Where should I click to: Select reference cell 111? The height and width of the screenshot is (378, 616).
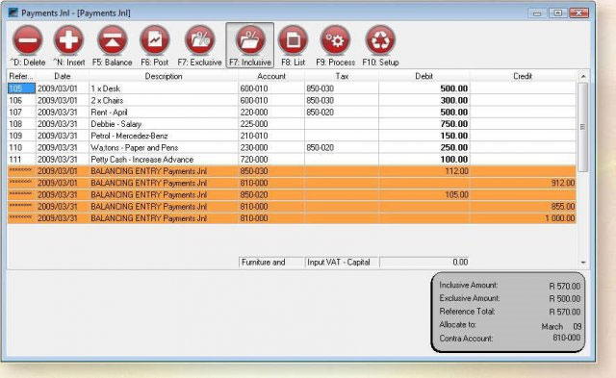(21, 159)
